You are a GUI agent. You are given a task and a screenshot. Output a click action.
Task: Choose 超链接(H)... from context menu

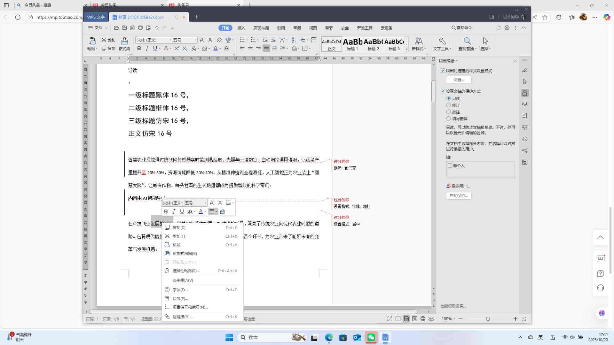coord(202,317)
